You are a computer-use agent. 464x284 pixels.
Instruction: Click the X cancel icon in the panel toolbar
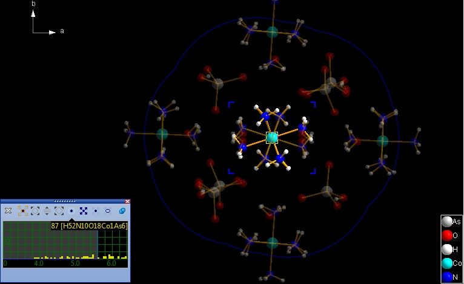(x=8, y=211)
